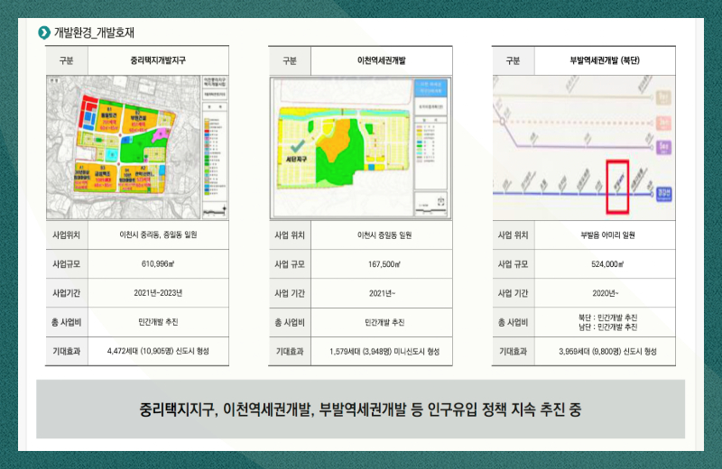Select the 610,996㎡ project size value
The height and width of the screenshot is (469, 722).
click(x=158, y=263)
